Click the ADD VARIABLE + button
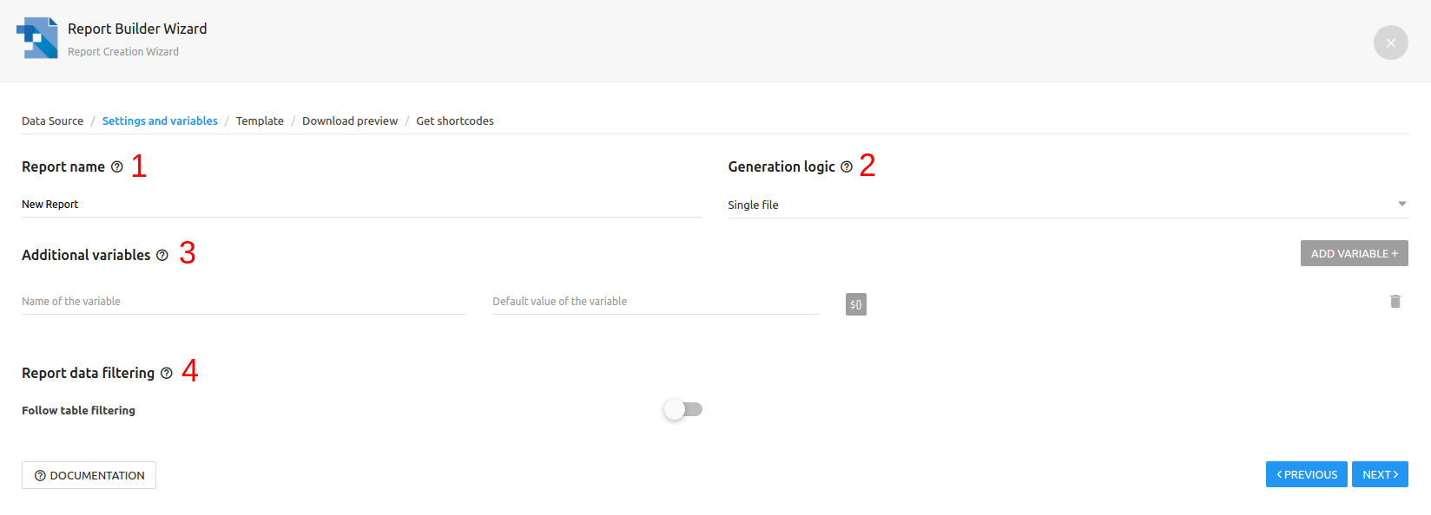 coord(1354,253)
